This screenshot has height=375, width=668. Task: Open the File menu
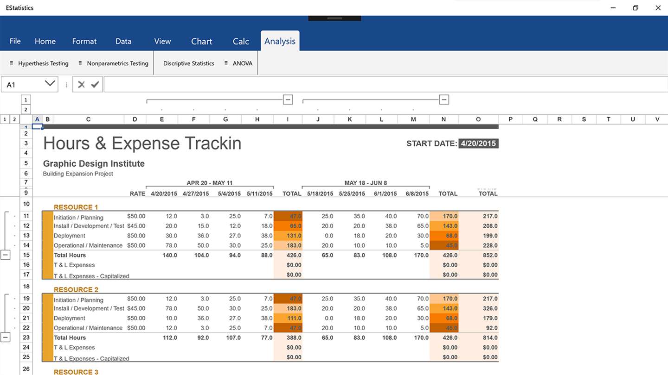click(x=15, y=41)
